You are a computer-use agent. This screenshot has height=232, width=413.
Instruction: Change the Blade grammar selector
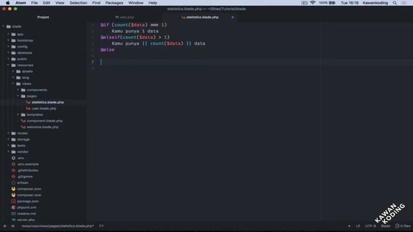(385, 226)
